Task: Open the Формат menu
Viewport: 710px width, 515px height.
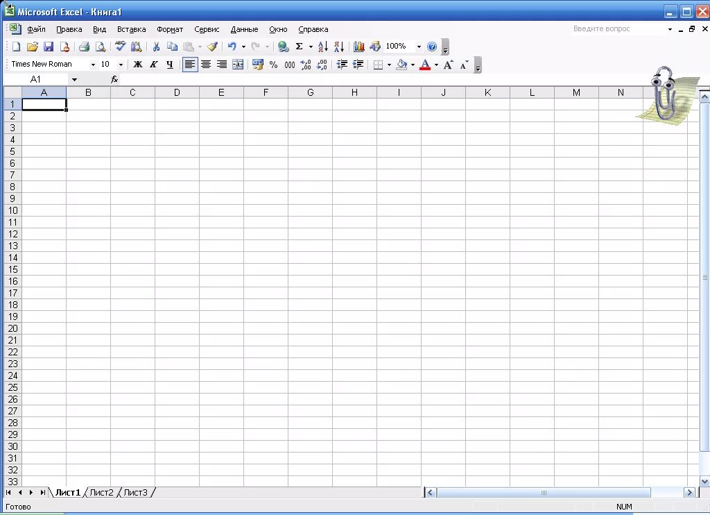Action: click(x=170, y=29)
